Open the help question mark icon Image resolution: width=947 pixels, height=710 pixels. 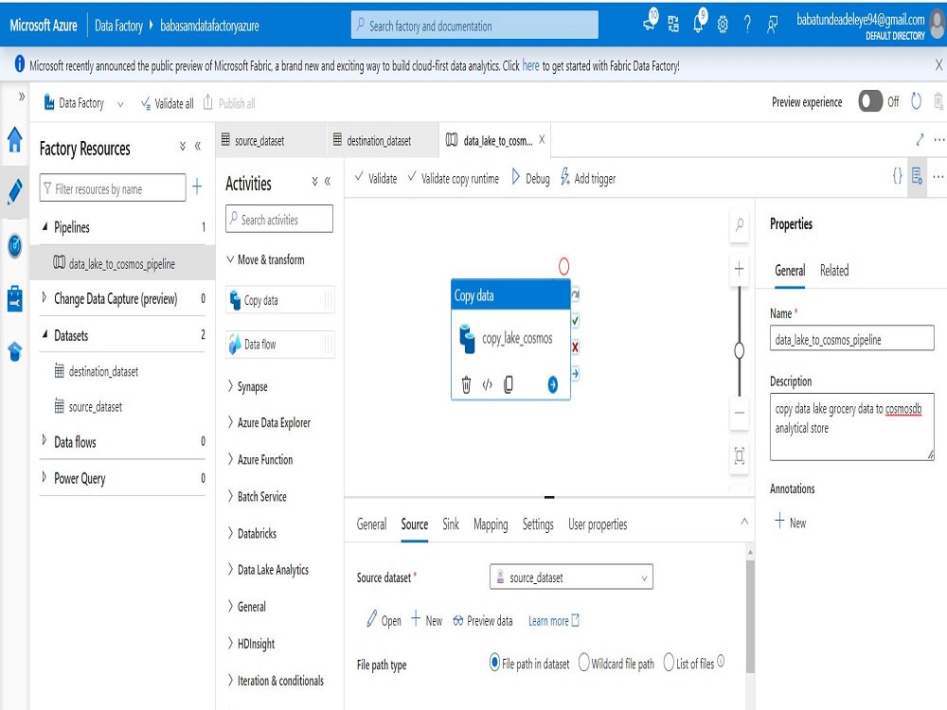point(747,25)
